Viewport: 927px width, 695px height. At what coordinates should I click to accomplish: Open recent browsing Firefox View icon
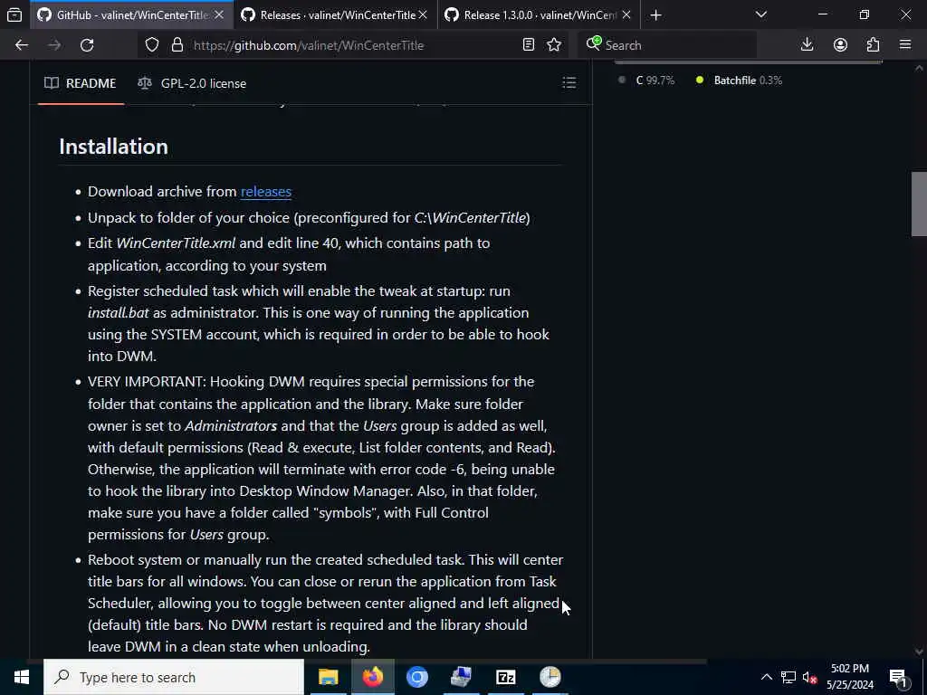coord(14,15)
